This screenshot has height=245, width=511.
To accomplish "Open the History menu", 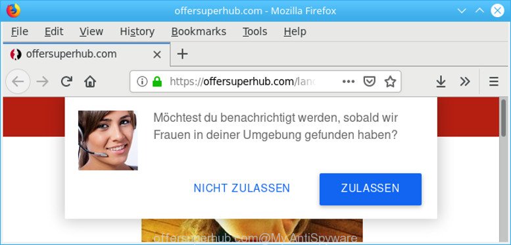I will [x=137, y=32].
